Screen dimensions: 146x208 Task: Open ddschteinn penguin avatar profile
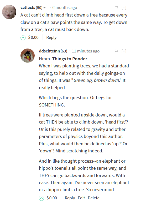pos(28,55)
